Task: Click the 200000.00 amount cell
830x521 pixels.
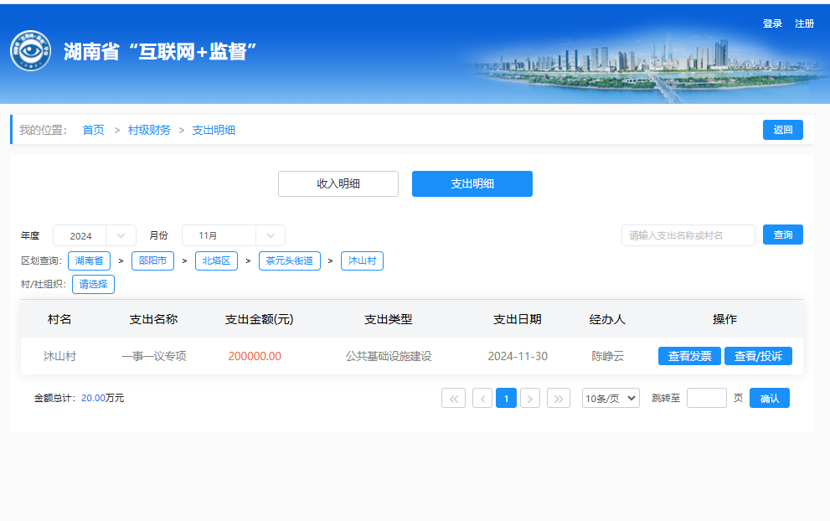Action: pos(255,356)
